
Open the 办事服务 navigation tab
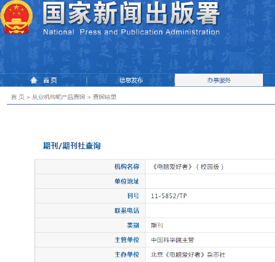tap(219, 80)
